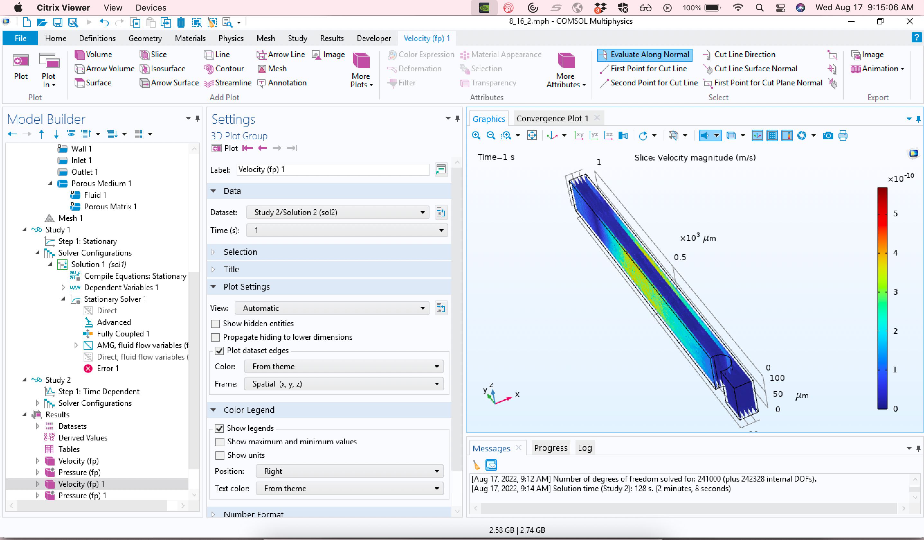Open the Dataset dropdown

pos(337,213)
